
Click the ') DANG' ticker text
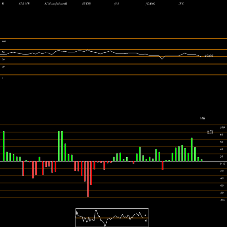[150, 4]
